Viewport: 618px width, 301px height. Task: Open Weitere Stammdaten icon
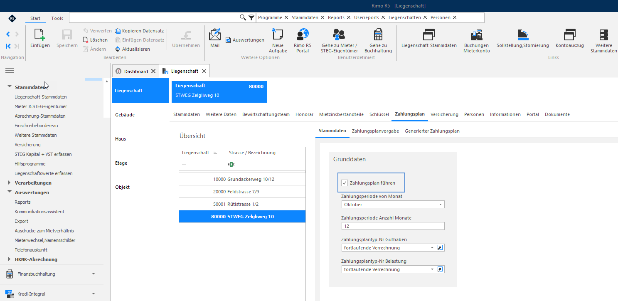pos(603,35)
